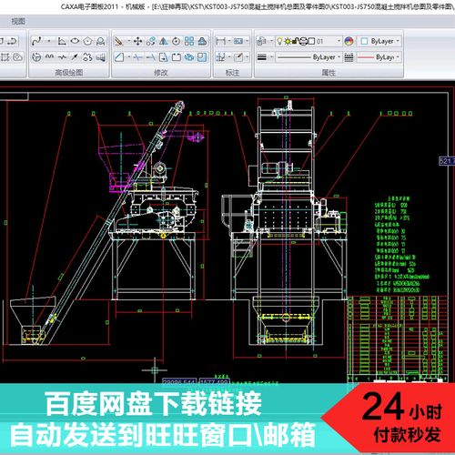This screenshot has width=455, height=455.
Task: Open the linetype ByLayer dropdown
Action: pyautogui.click(x=339, y=57)
